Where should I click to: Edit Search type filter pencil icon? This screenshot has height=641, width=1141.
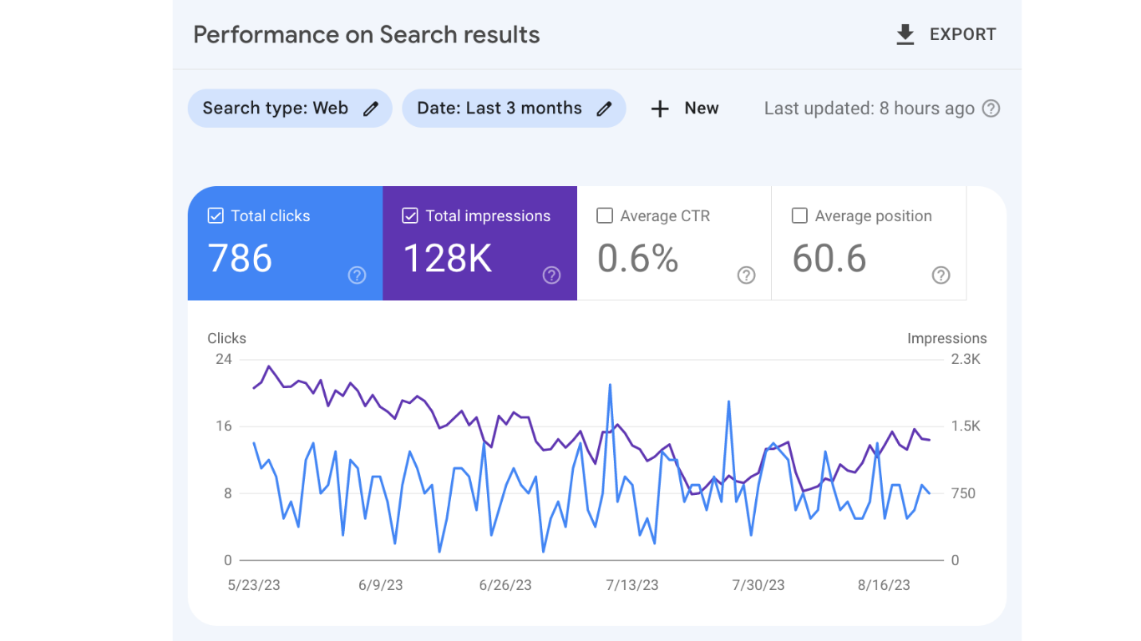(x=371, y=109)
